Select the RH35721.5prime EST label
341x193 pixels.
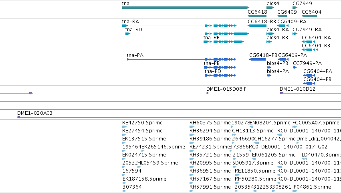(210, 155)
